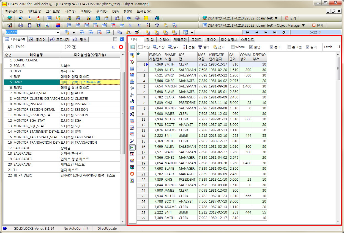Click the 필터 filter button
The height and width of the screenshot is (233, 344).
coord(204,47)
